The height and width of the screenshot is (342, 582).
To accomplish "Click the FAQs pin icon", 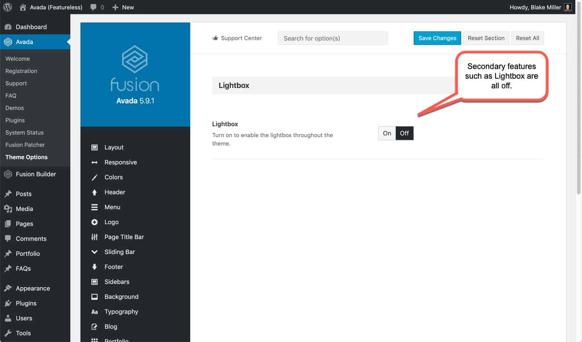I will coord(8,269).
